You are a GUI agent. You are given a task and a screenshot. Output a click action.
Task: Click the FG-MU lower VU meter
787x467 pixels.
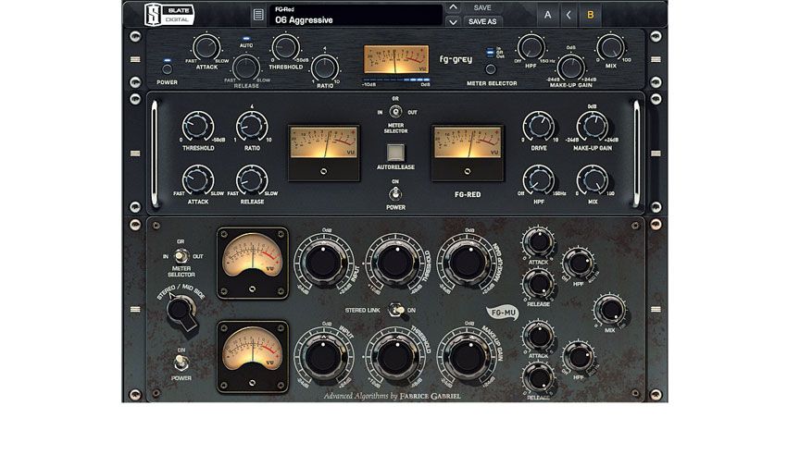(253, 357)
